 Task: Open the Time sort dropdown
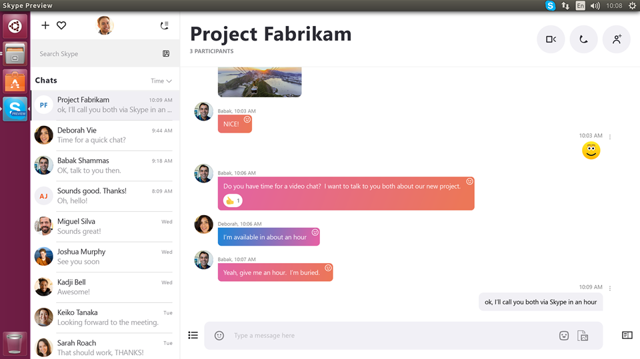[161, 81]
